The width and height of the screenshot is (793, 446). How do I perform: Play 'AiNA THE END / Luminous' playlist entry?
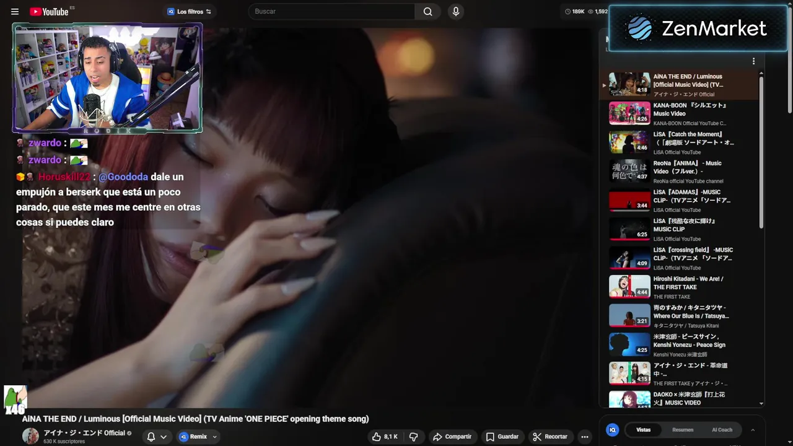pos(679,85)
